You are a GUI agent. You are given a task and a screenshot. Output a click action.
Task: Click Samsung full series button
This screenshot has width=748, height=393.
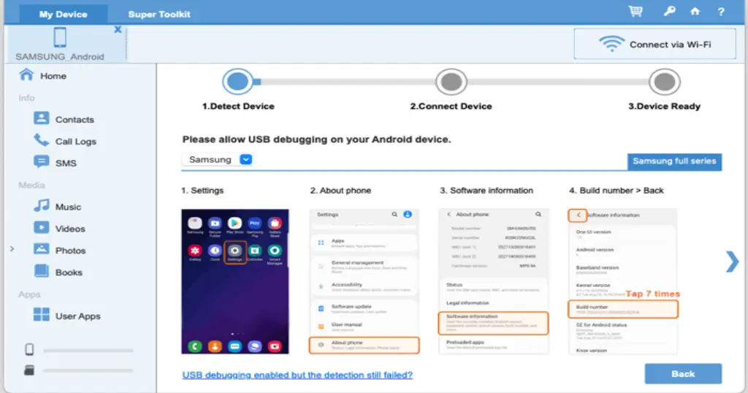click(x=674, y=161)
